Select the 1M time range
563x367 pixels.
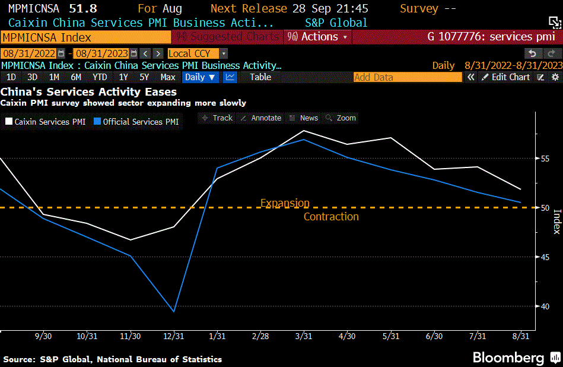click(x=54, y=77)
